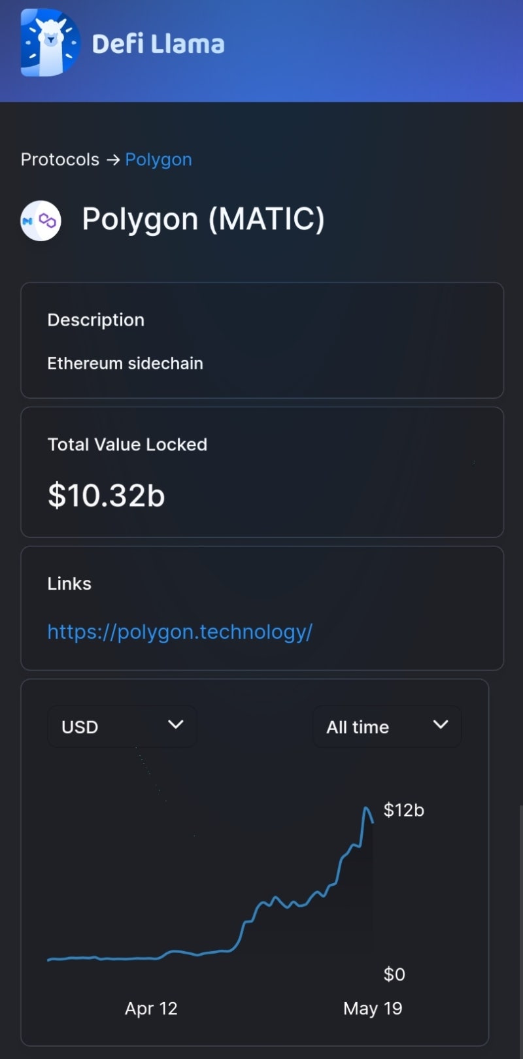Open the polygon.technology website link

point(180,631)
